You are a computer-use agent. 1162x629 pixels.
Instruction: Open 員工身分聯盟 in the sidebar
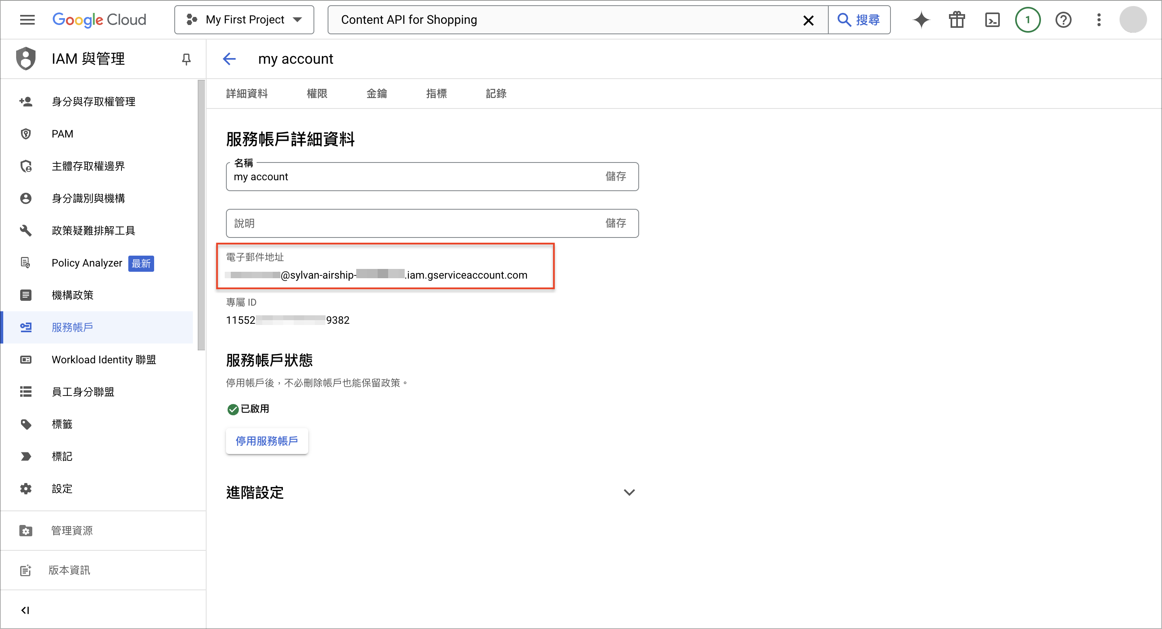click(97, 392)
